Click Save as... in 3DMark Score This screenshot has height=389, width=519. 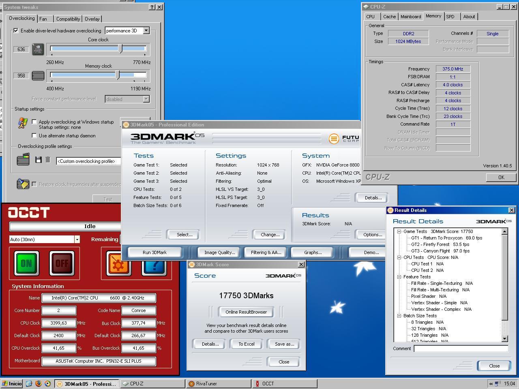(x=285, y=344)
